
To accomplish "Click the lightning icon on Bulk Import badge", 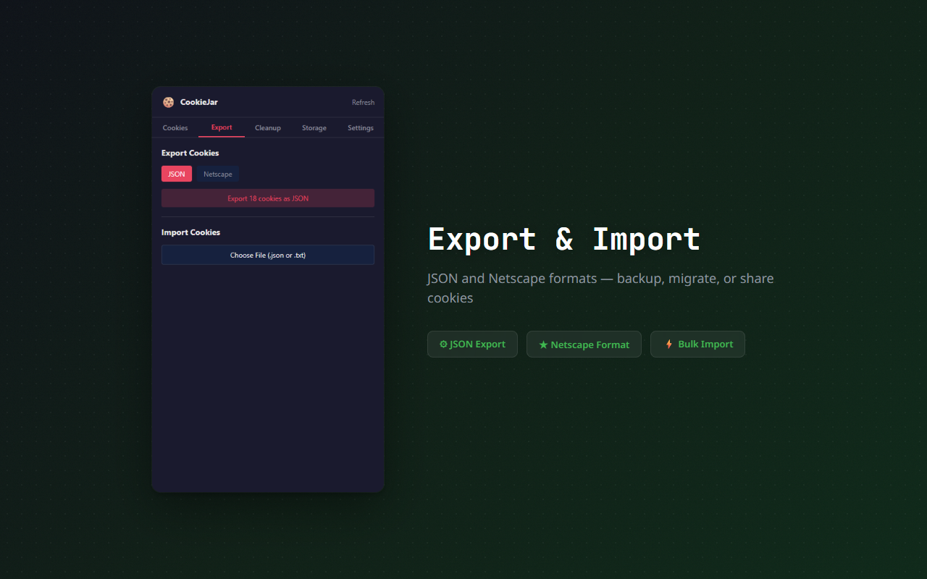I will (x=668, y=344).
